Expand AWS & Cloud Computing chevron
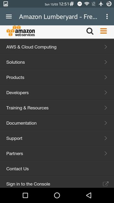The height and width of the screenshot is (203, 114). [x=105, y=47]
